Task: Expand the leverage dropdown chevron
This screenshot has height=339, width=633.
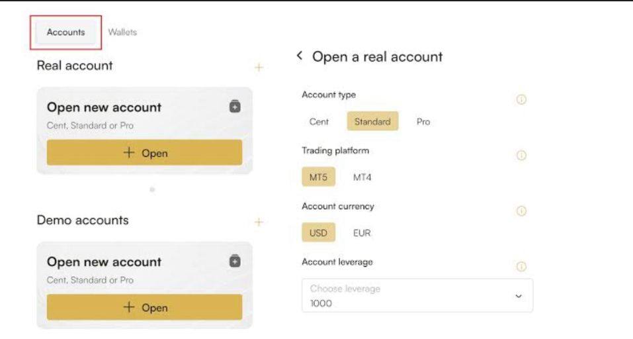Action: (x=518, y=296)
